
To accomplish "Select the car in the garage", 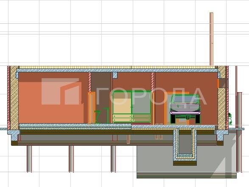I will coord(185,109).
